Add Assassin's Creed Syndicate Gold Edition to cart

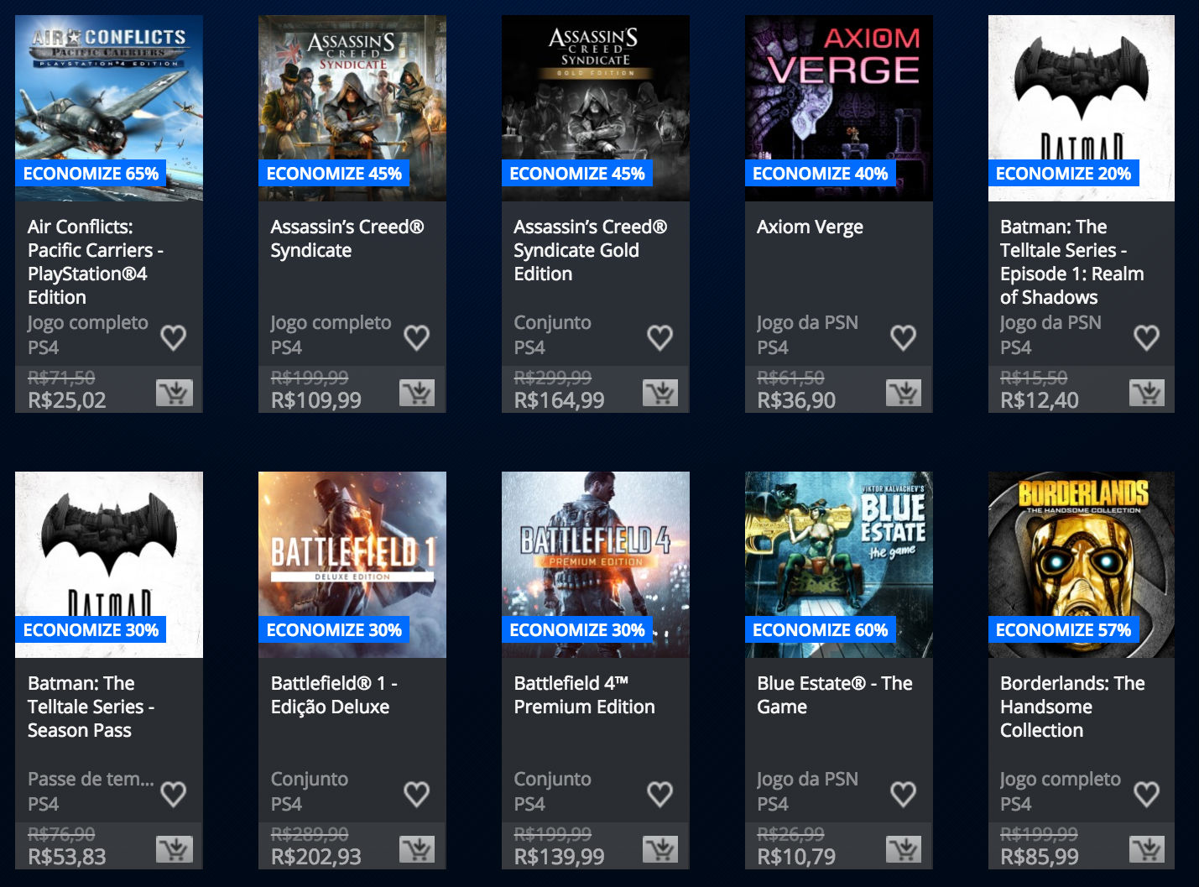click(x=660, y=393)
